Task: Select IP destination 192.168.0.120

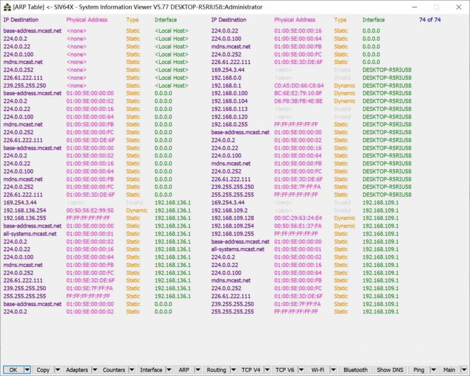Action: 229,117
